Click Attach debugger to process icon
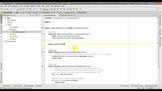This screenshot has width=162, height=91. pos(57,9)
